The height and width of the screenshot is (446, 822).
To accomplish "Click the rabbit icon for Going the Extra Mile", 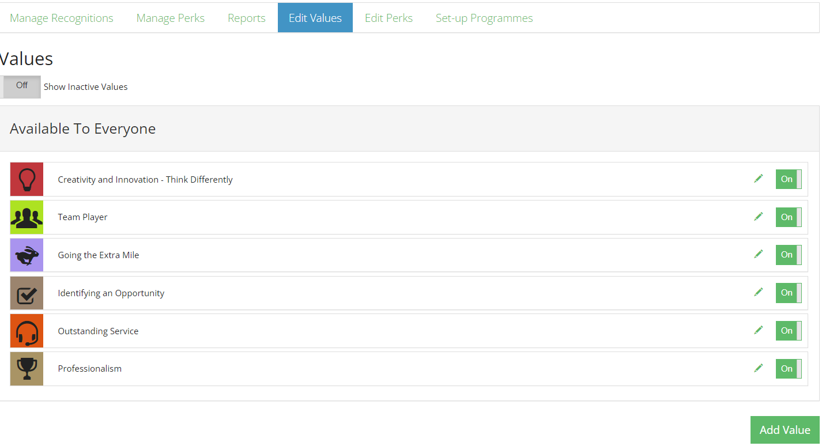I will tap(27, 255).
